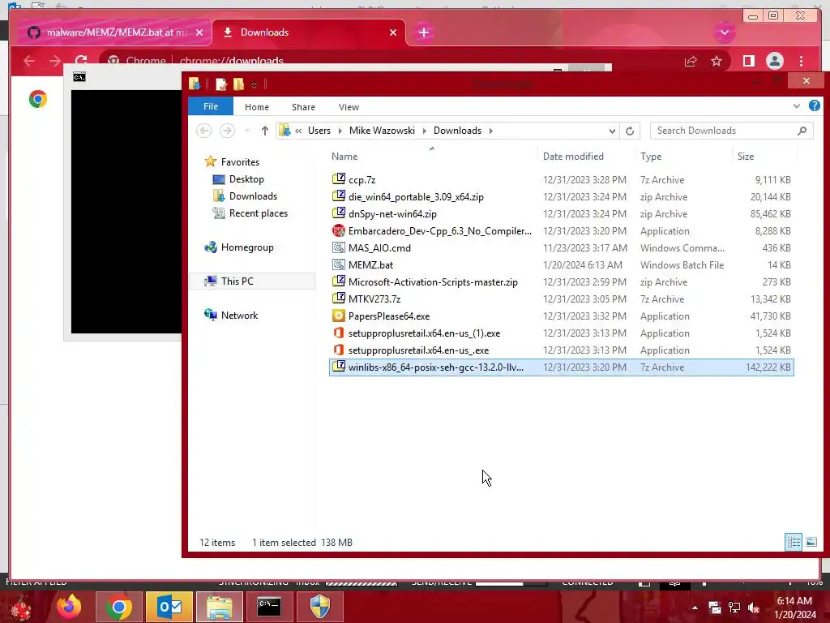830x623 pixels.
Task: Open the Chrome profile avatar menu
Action: coord(774,62)
